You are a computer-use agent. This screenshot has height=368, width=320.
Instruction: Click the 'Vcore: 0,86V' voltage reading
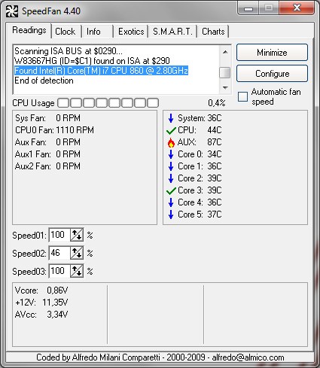pyautogui.click(x=41, y=290)
